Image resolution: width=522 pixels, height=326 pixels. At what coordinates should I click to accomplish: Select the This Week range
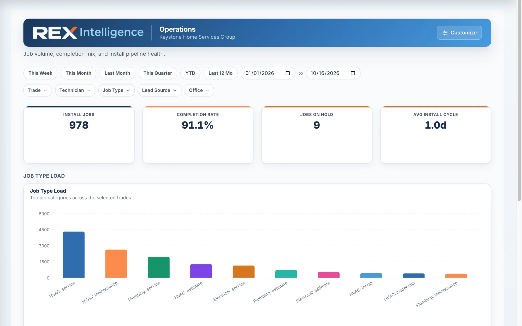coord(40,73)
